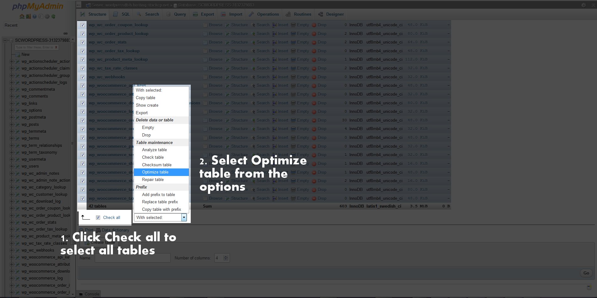The width and height of the screenshot is (597, 298).
Task: Click the Print icon below the table list
Action: (x=81, y=230)
